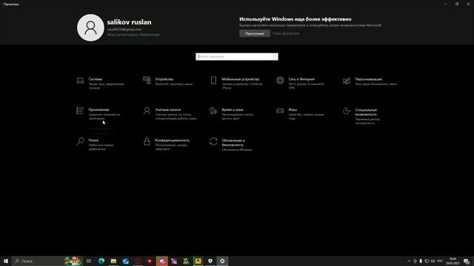Click the network icon in system tray
Viewport: 474px width, 266px height.
click(x=427, y=261)
